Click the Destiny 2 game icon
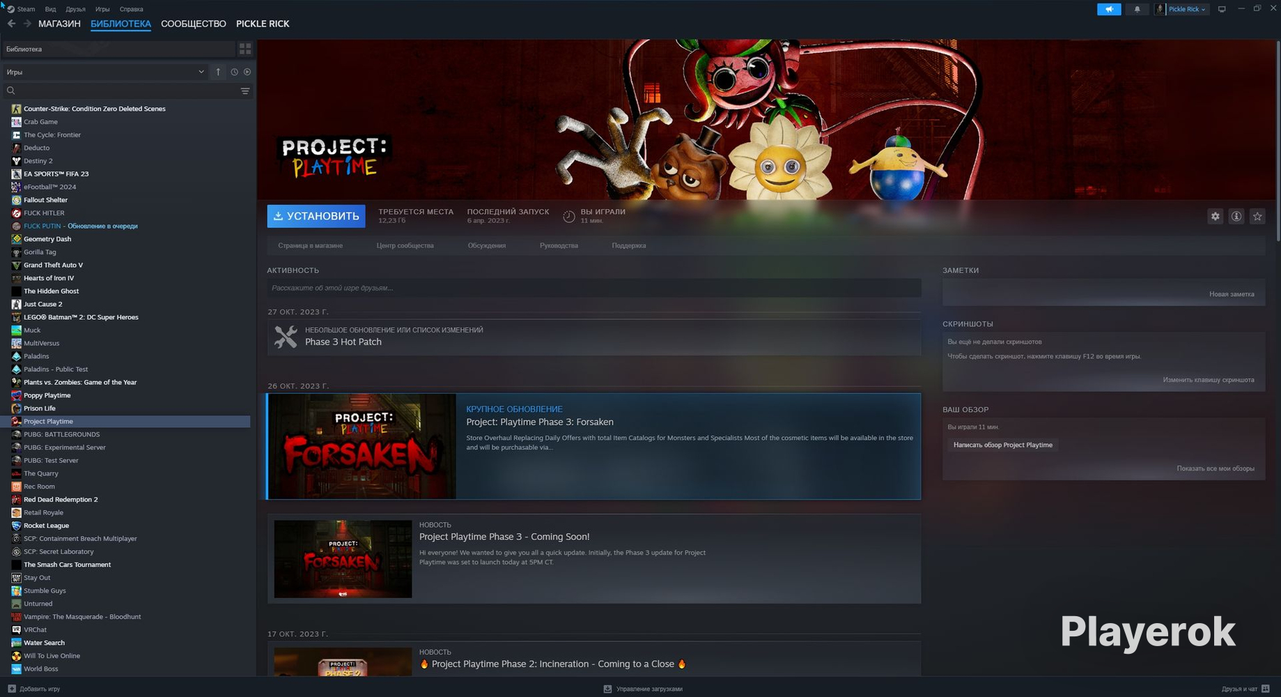 pos(16,161)
